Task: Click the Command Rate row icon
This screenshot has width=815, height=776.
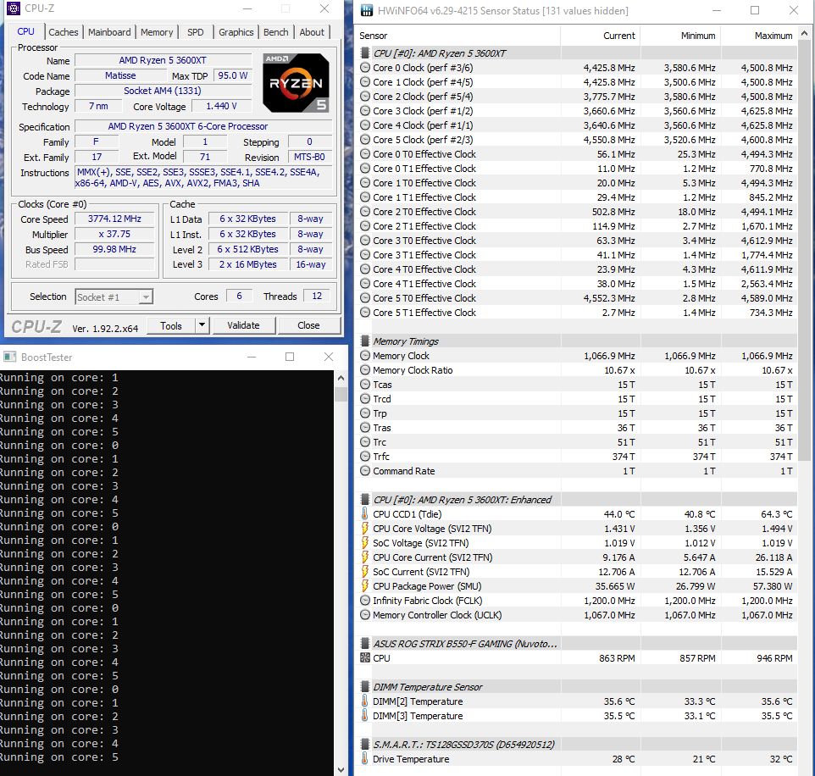Action: click(x=365, y=471)
